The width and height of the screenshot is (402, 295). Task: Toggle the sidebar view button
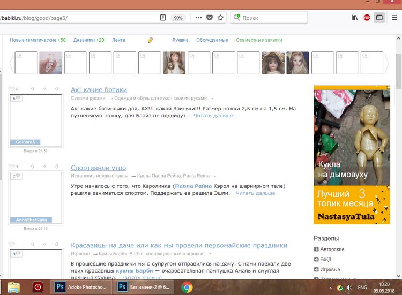[x=379, y=18]
